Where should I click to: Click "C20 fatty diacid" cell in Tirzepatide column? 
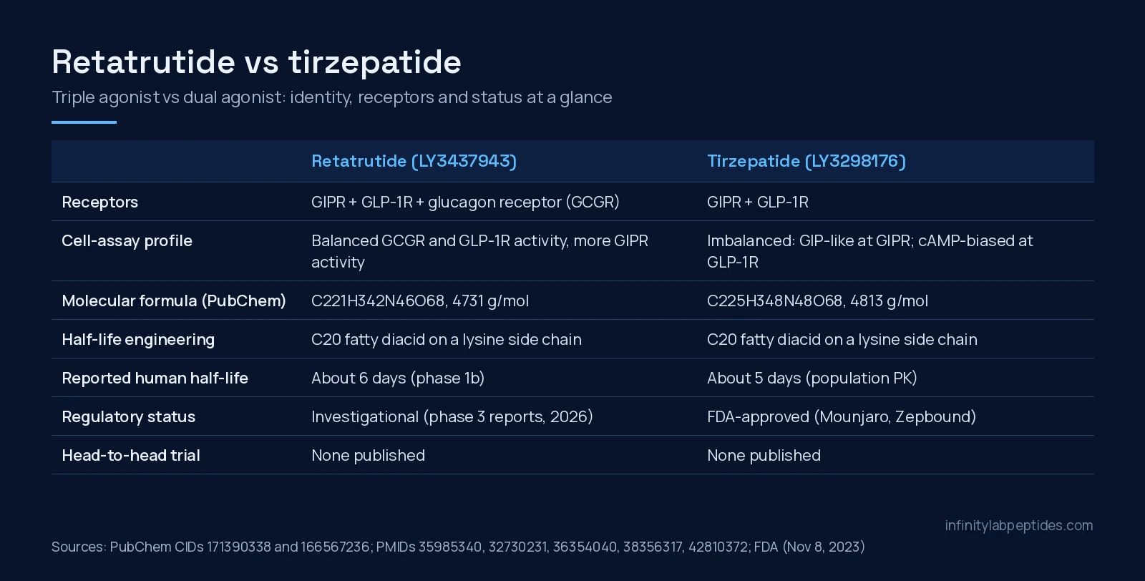click(x=842, y=339)
